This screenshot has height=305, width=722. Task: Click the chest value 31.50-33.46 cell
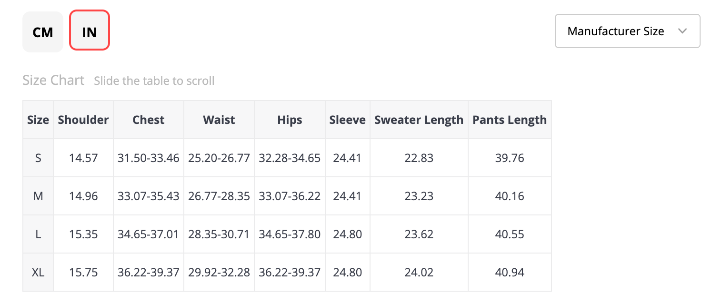[149, 158]
